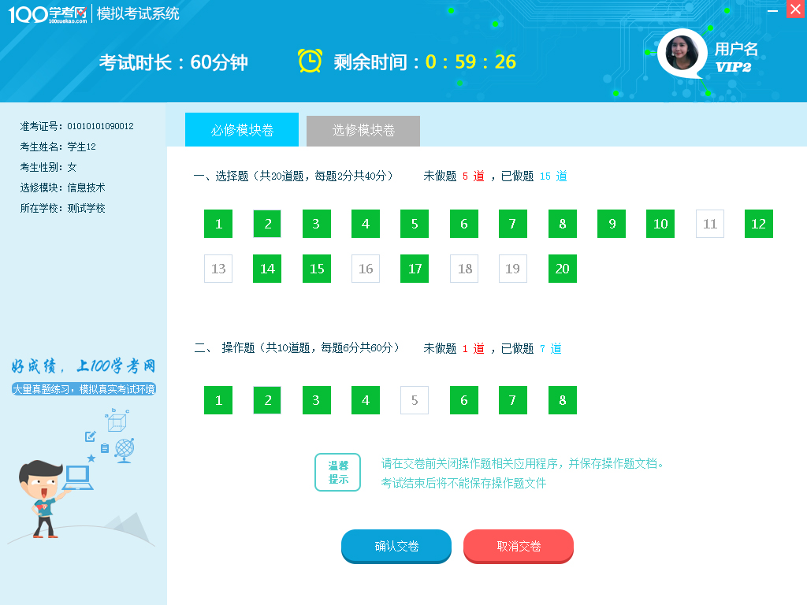This screenshot has height=605, width=807.
Task: Go to choice question 12
Action: (759, 224)
